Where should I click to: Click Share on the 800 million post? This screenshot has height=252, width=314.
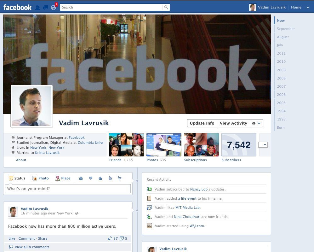point(43,238)
